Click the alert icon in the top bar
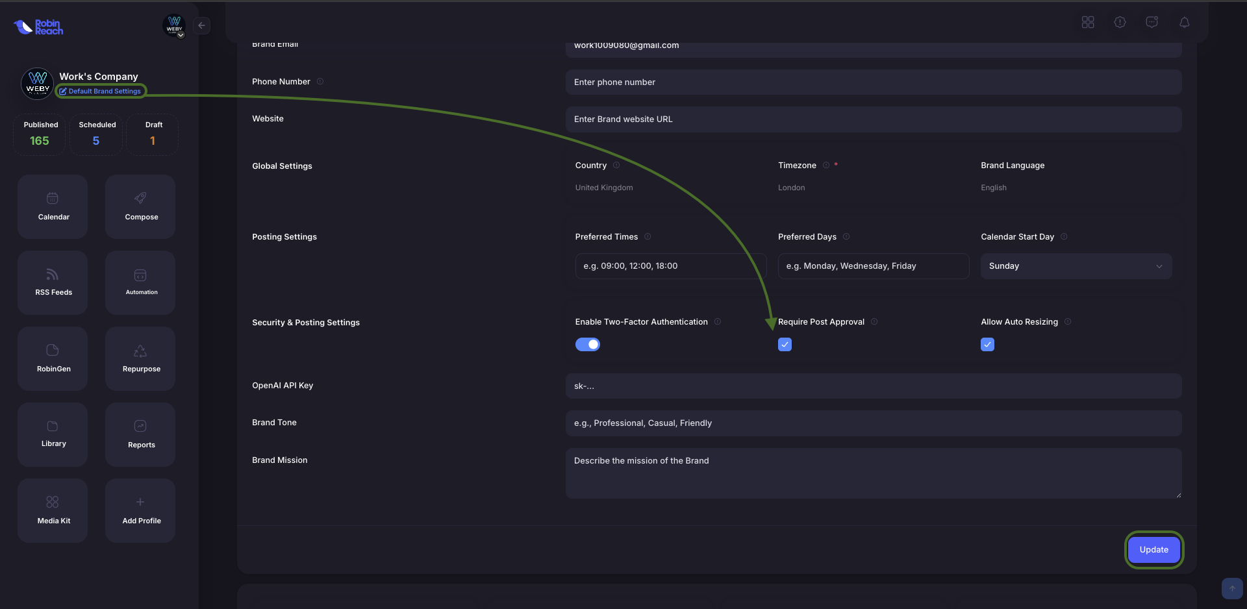The image size is (1247, 609). [x=1120, y=22]
